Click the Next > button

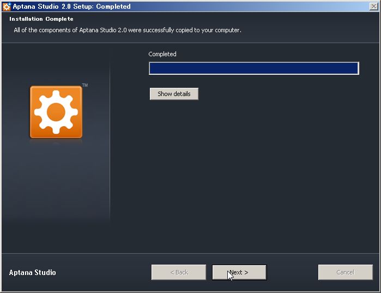tap(239, 272)
